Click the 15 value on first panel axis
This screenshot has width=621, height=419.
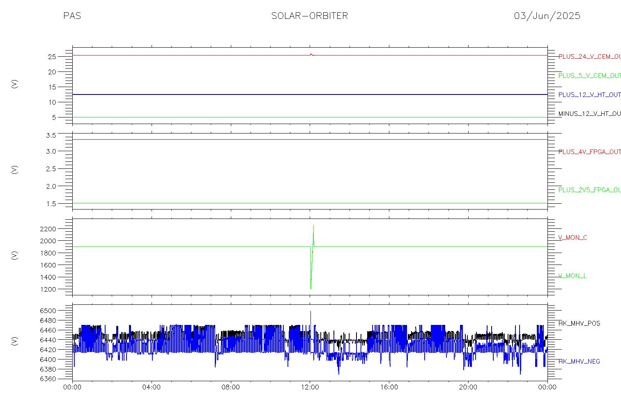(x=52, y=87)
